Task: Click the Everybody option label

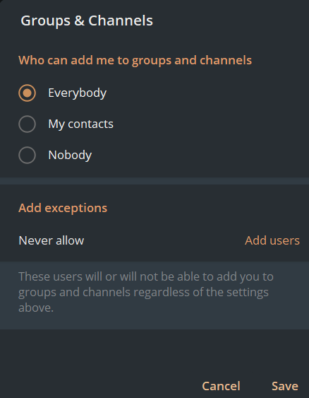Action: point(78,93)
